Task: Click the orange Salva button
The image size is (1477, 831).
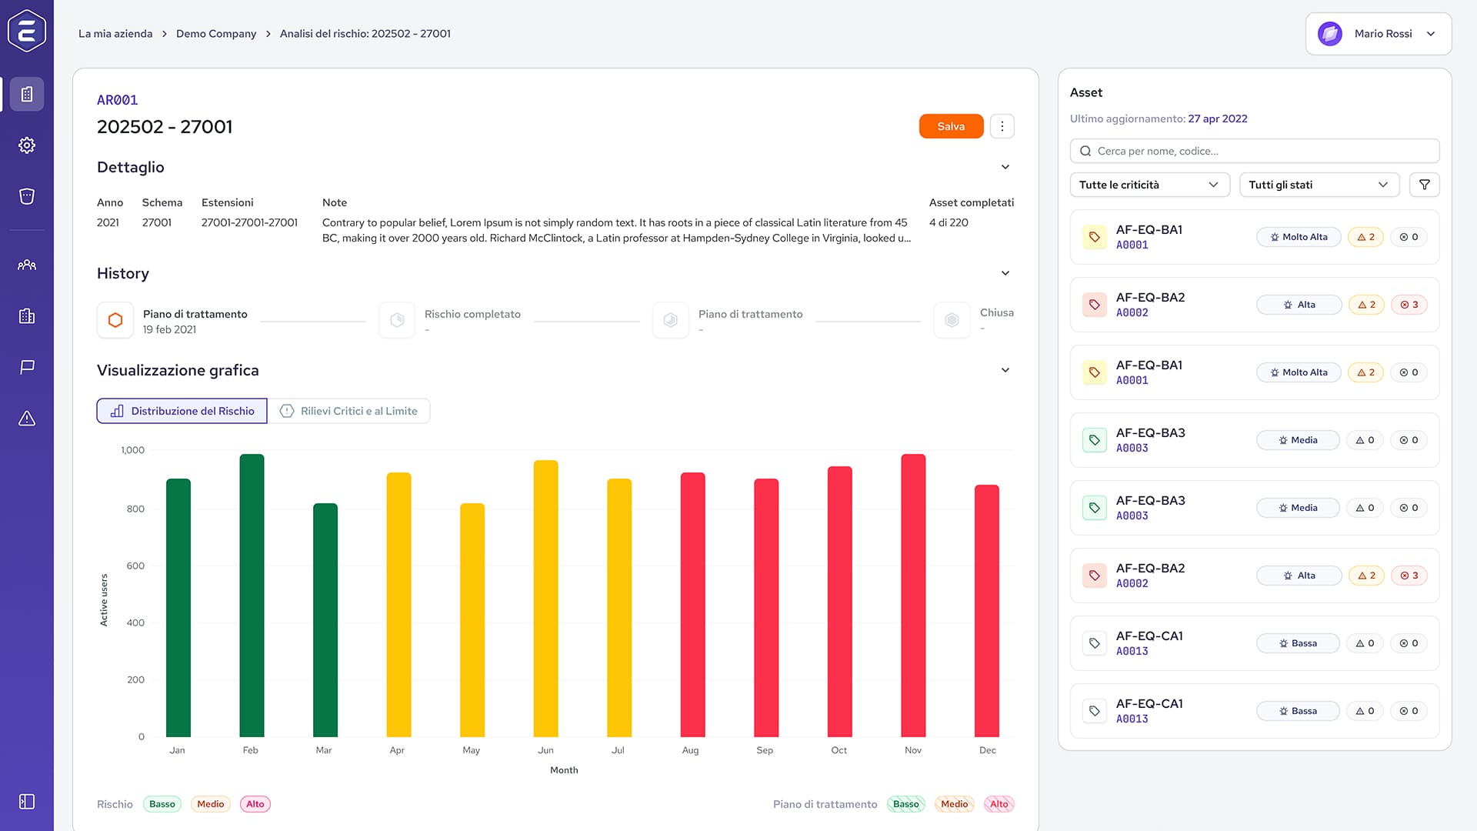Action: coord(951,126)
